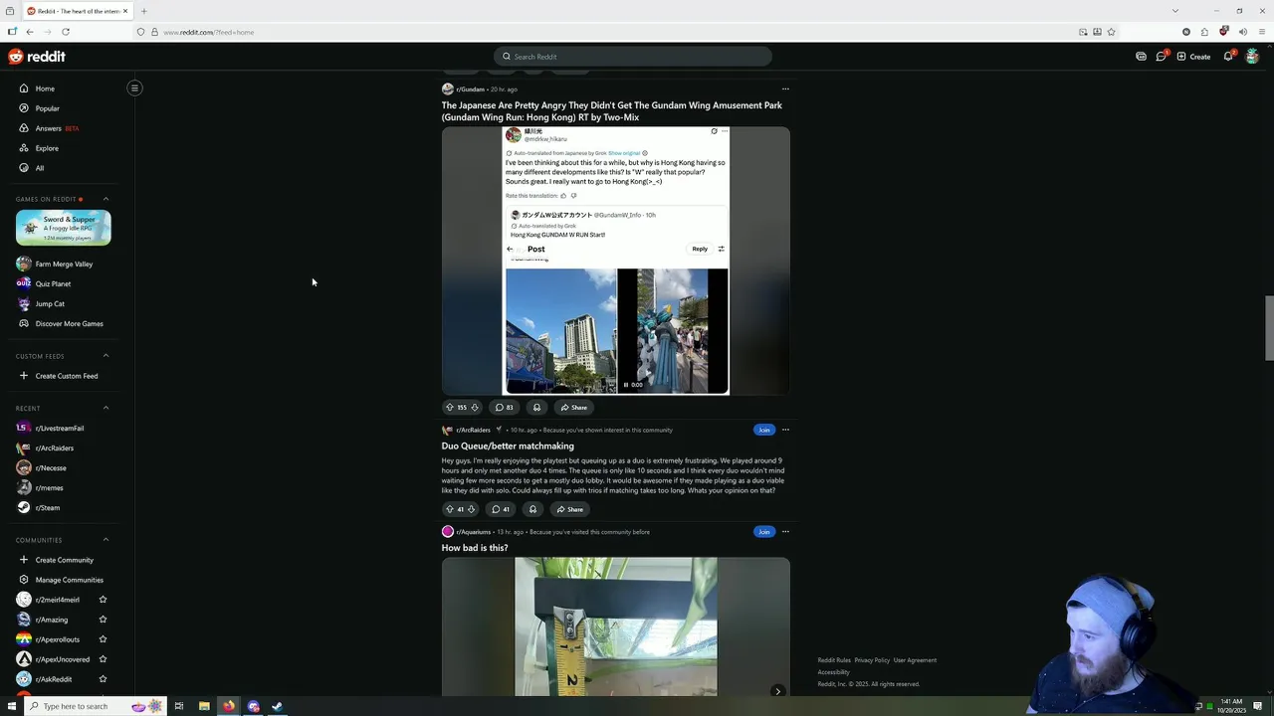
Task: Open the r/Gundam subreddit link
Action: click(x=470, y=89)
